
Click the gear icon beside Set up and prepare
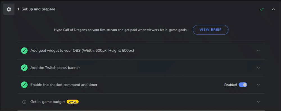click(x=9, y=9)
